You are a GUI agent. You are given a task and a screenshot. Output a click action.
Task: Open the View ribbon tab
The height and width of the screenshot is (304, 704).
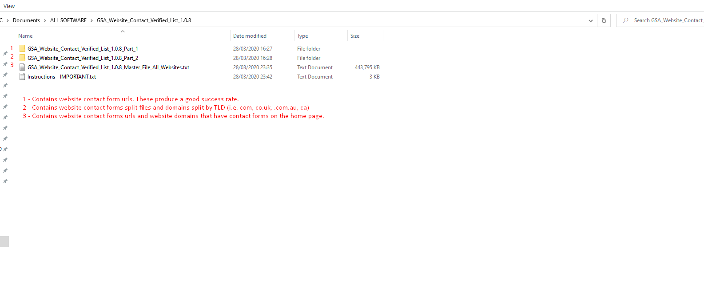[9, 6]
